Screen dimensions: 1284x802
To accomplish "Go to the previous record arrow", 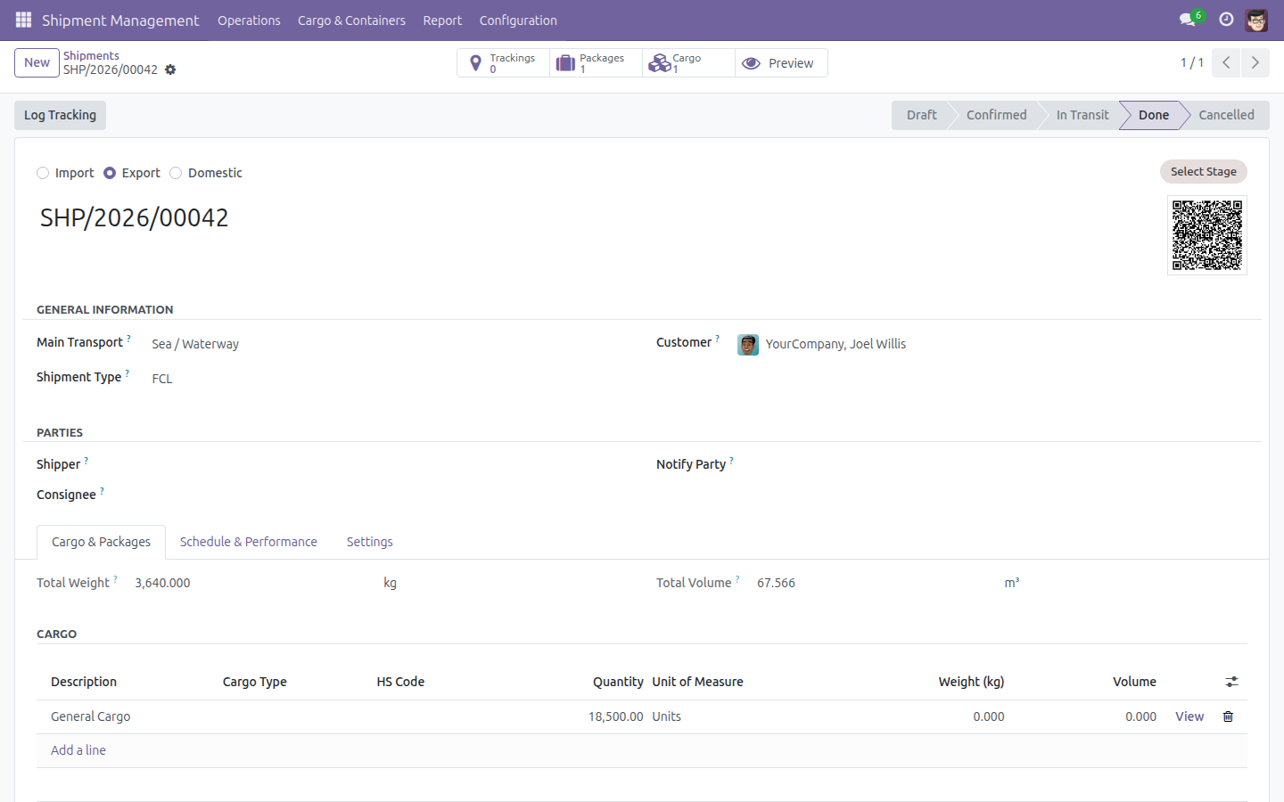I will coord(1226,62).
